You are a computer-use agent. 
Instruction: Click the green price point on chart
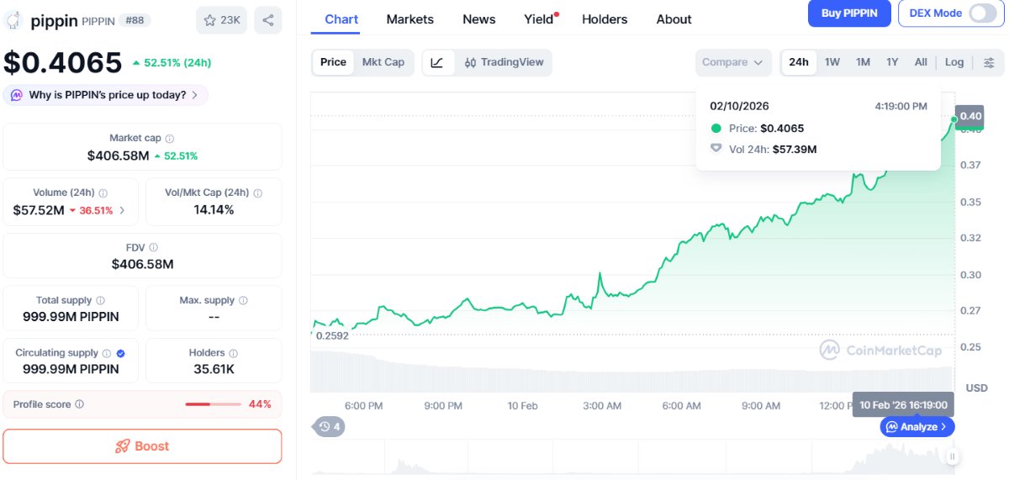point(954,119)
